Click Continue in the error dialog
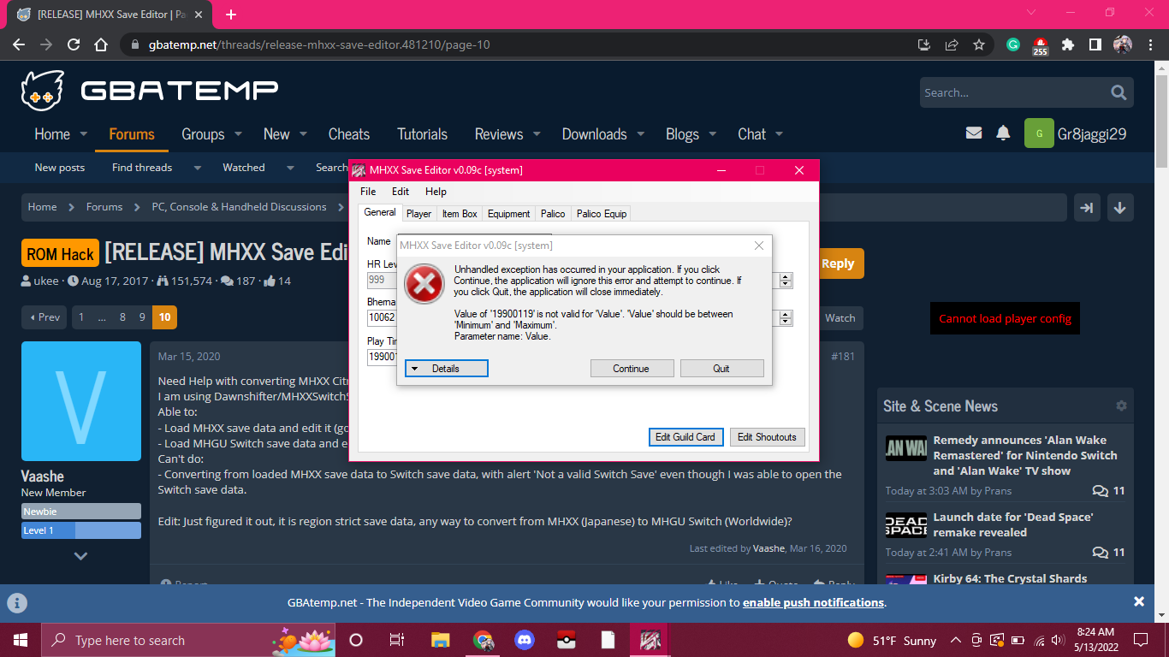 [x=632, y=369]
